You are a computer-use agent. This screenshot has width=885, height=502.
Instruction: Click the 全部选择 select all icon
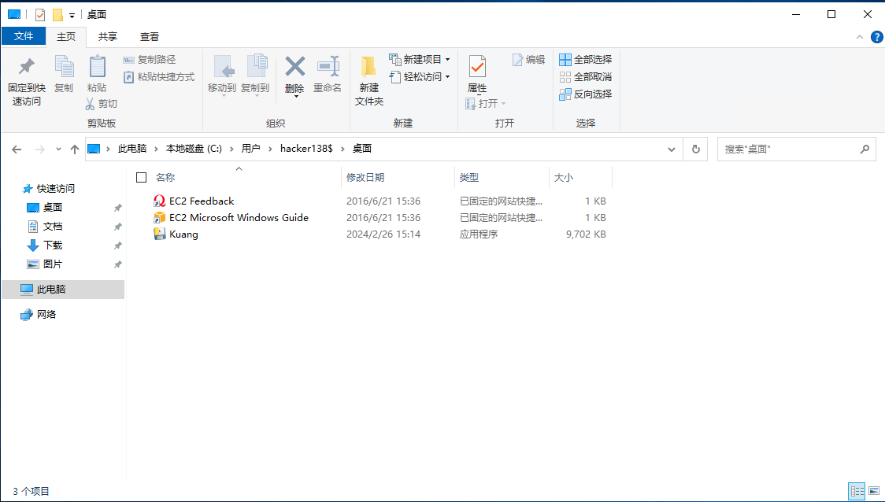coord(565,60)
